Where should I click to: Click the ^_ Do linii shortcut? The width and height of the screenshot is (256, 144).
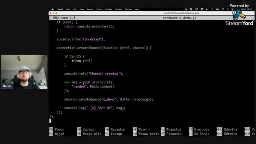(199, 134)
